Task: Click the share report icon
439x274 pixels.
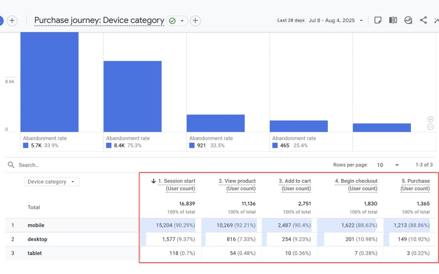Action: click(423, 20)
